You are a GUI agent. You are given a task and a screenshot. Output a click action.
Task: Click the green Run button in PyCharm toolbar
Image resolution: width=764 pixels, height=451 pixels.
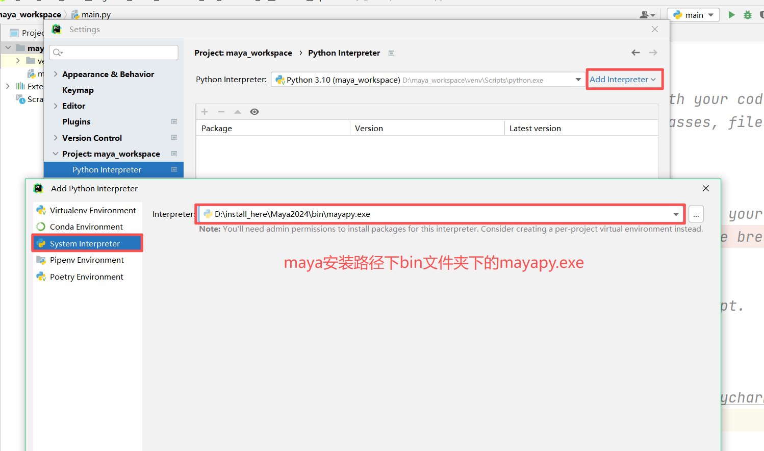(731, 15)
